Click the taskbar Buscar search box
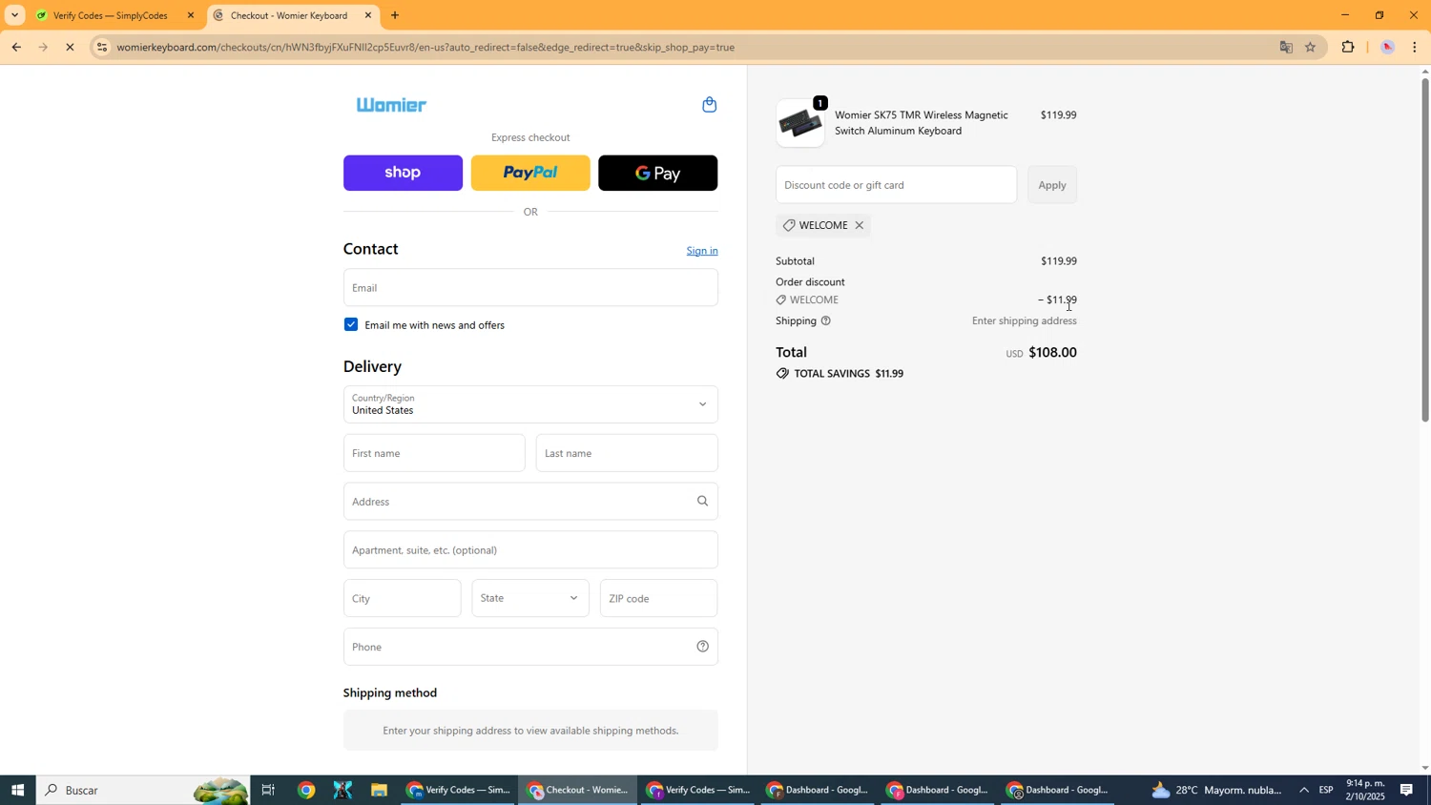This screenshot has height=805, width=1431. click(143, 791)
